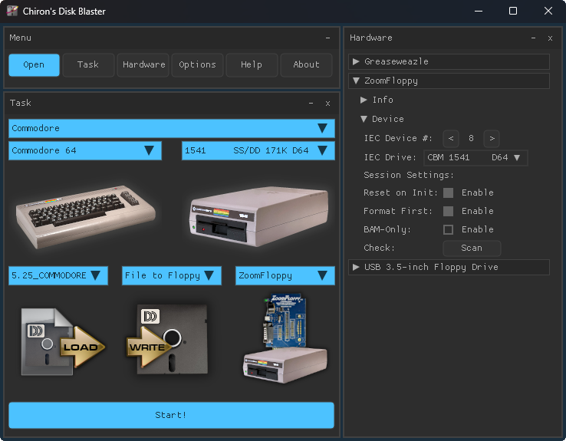
Task: Click the Task menu button
Action: click(x=88, y=65)
